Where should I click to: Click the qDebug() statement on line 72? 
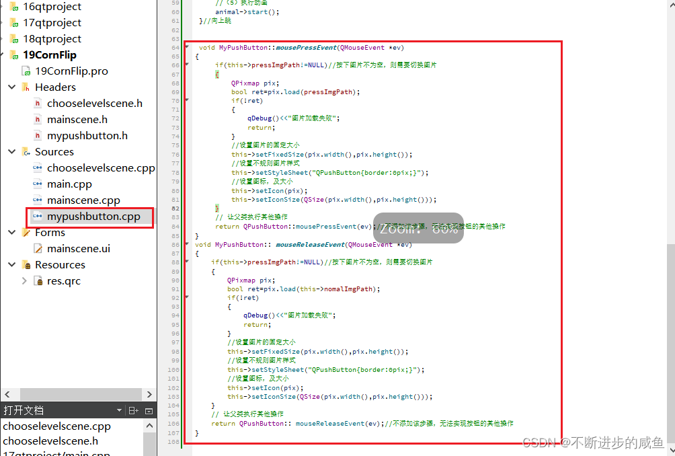(294, 118)
